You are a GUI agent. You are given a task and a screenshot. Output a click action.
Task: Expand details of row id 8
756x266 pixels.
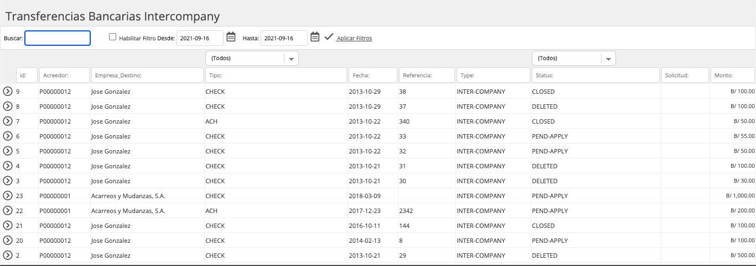(x=8, y=106)
